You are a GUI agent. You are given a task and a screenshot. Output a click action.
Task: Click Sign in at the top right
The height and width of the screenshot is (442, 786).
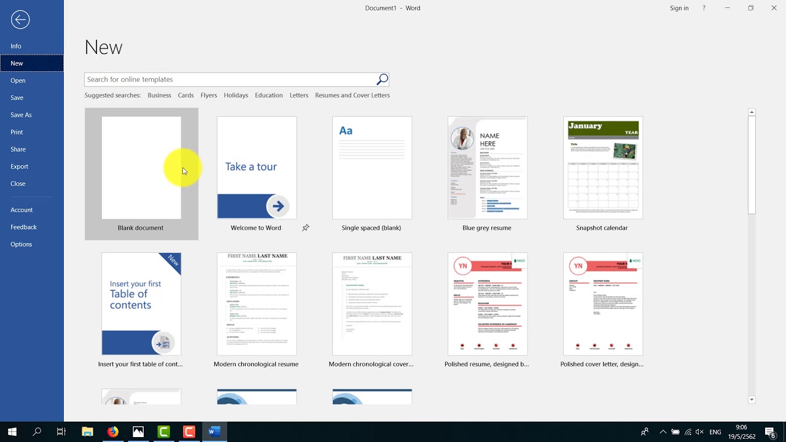tap(679, 8)
